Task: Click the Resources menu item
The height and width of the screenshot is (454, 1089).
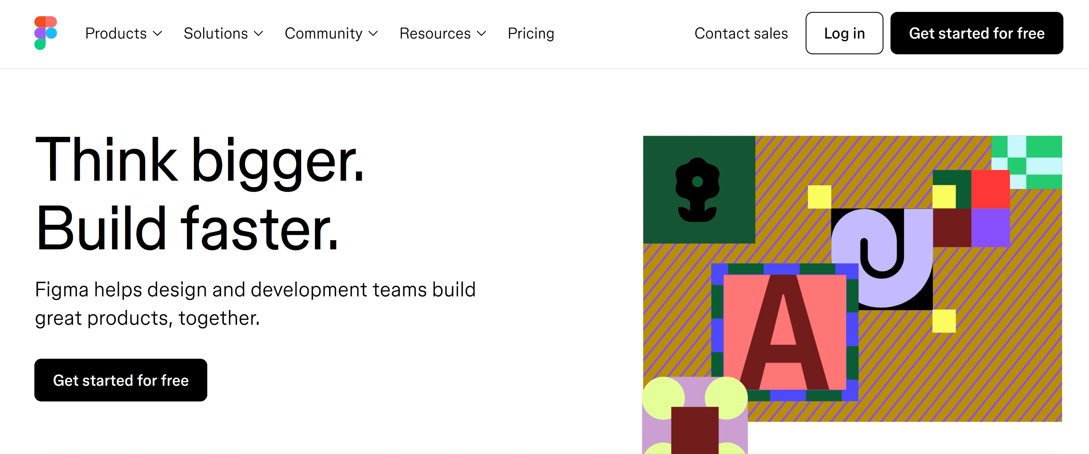Action: tap(442, 33)
